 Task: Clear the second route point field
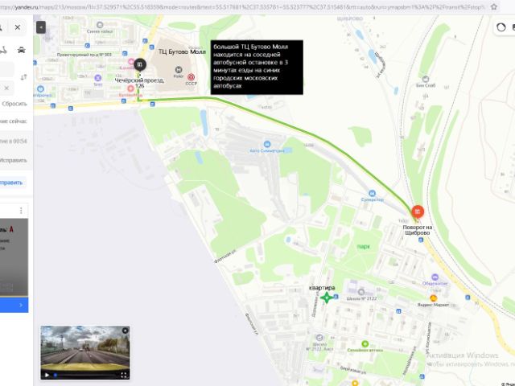pyautogui.click(x=6, y=88)
